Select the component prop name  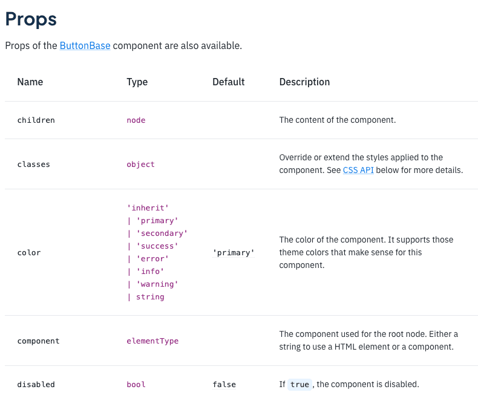click(x=39, y=341)
